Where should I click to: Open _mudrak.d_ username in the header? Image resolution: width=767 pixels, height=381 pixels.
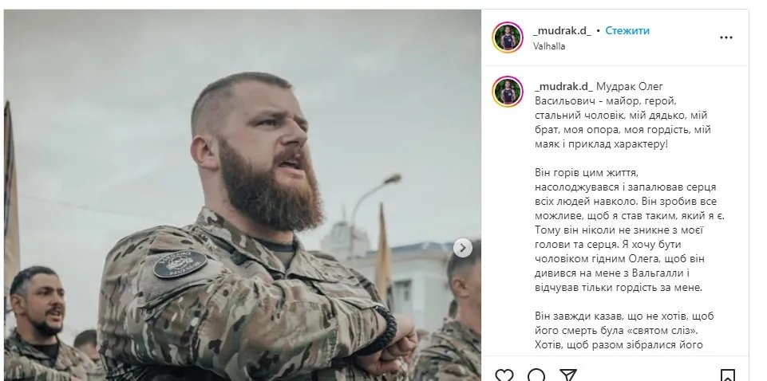tap(562, 30)
